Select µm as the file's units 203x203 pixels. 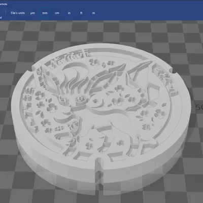pos(32,13)
